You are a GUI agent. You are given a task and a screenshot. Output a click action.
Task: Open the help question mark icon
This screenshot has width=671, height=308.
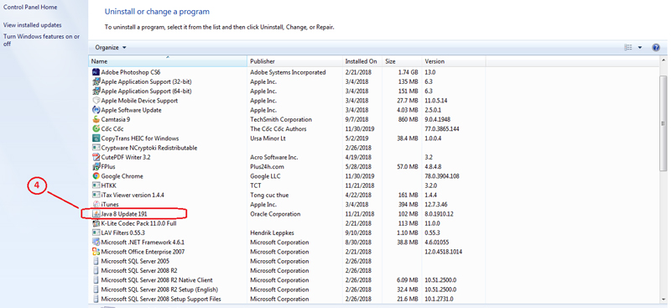click(656, 48)
